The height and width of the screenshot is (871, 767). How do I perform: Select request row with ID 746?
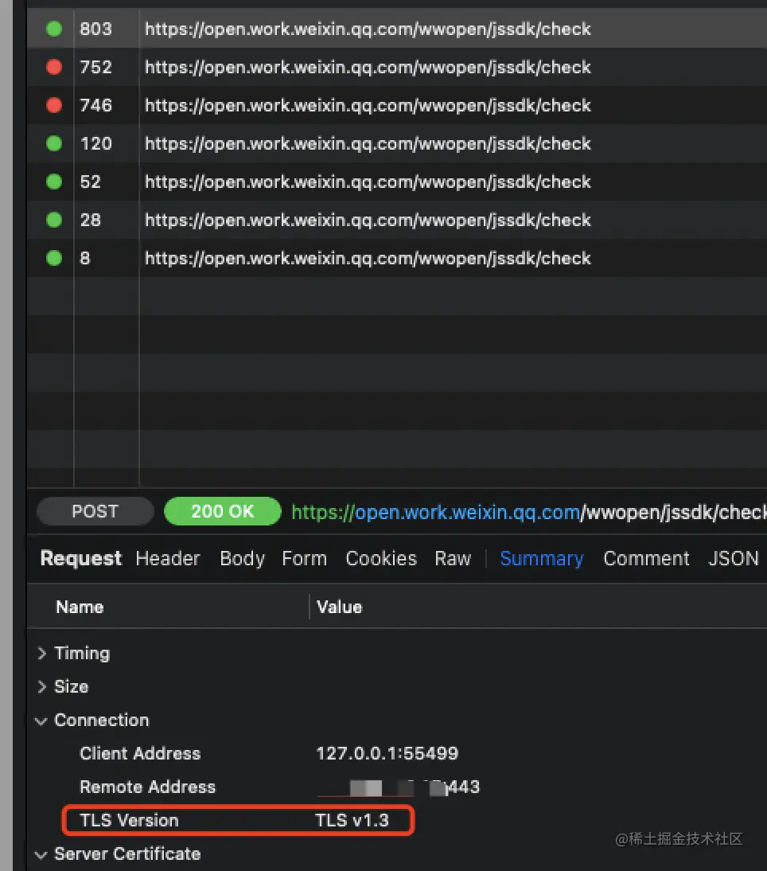point(397,106)
